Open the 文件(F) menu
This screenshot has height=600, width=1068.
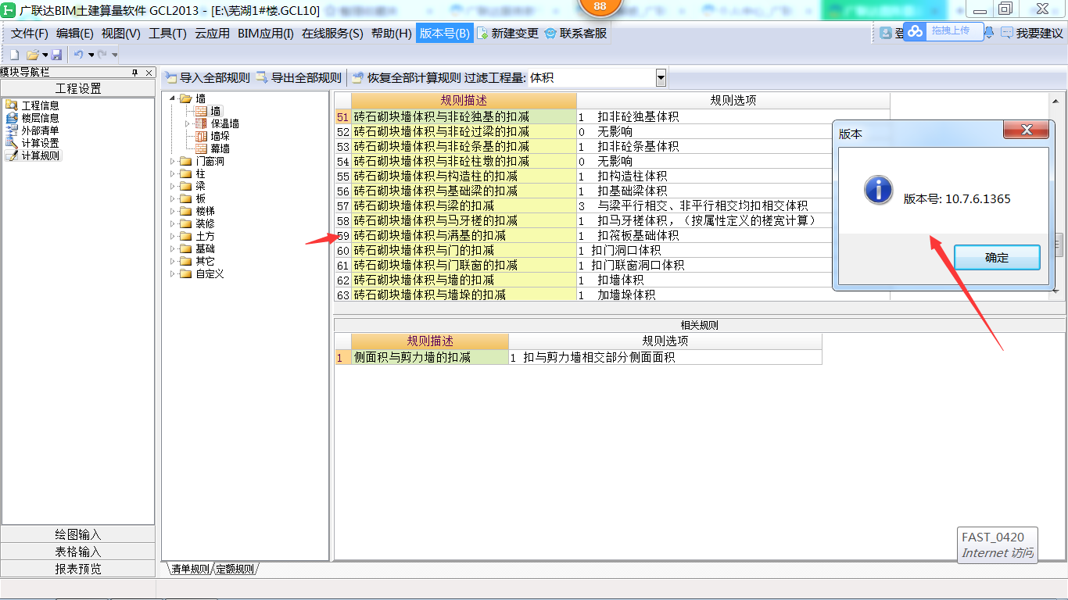[x=30, y=34]
